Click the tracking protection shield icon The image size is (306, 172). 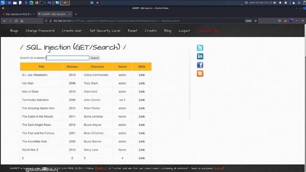46,21
